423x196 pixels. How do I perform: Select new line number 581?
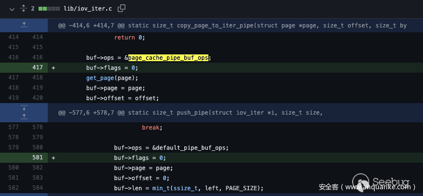[x=38, y=157]
